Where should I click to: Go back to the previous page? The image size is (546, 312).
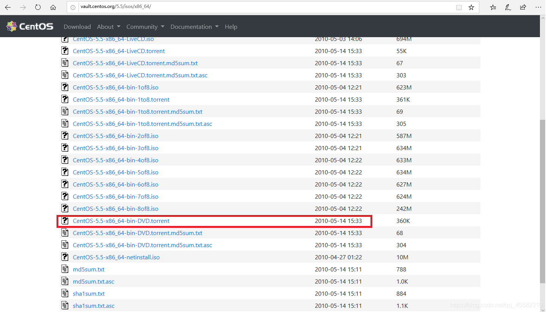[x=8, y=7]
